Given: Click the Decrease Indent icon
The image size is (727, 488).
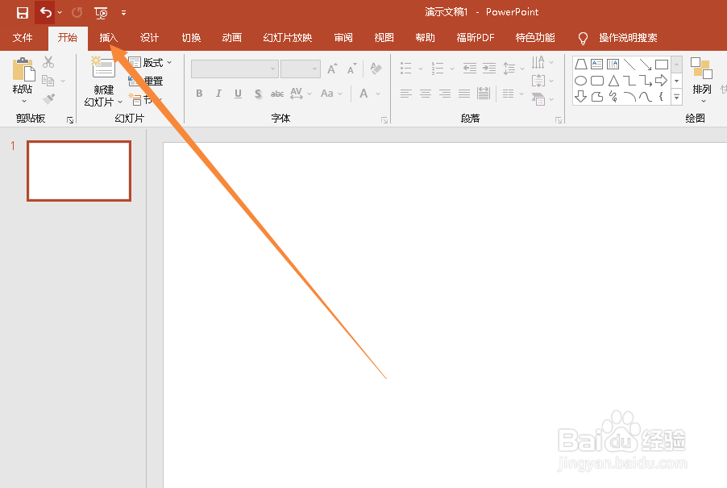Looking at the screenshot, I should (470, 69).
